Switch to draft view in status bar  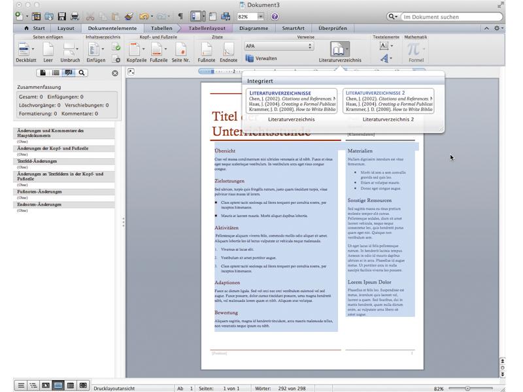[21, 385]
